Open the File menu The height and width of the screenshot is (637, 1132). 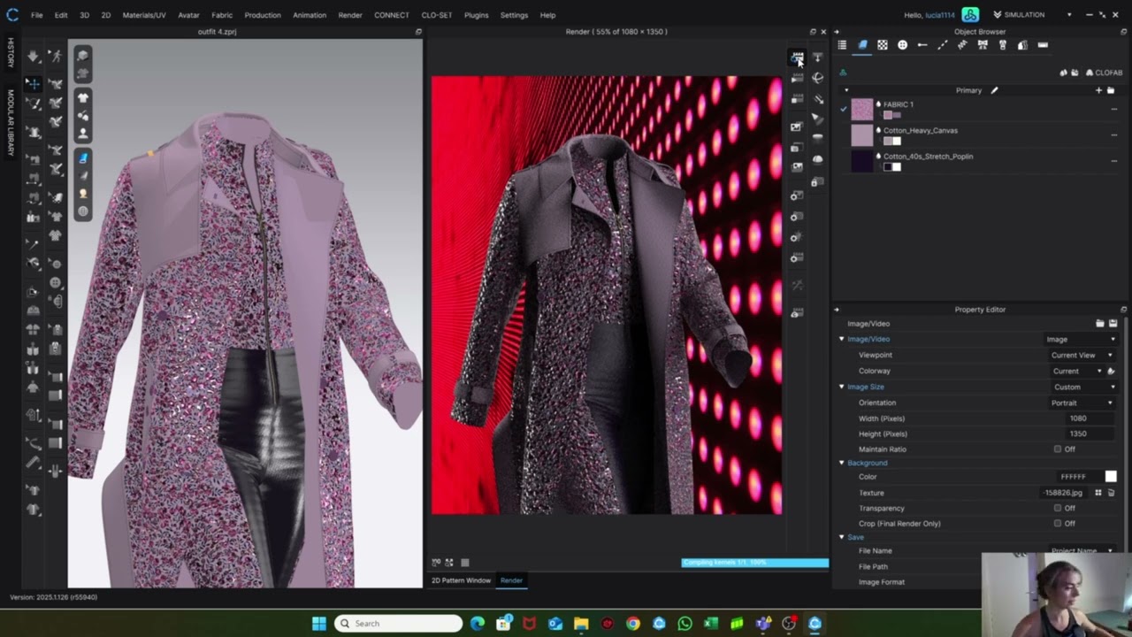36,15
